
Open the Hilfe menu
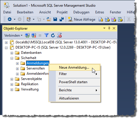(131, 12)
